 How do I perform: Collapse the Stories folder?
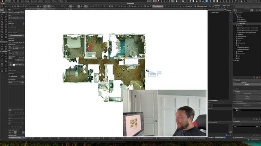coord(235,15)
